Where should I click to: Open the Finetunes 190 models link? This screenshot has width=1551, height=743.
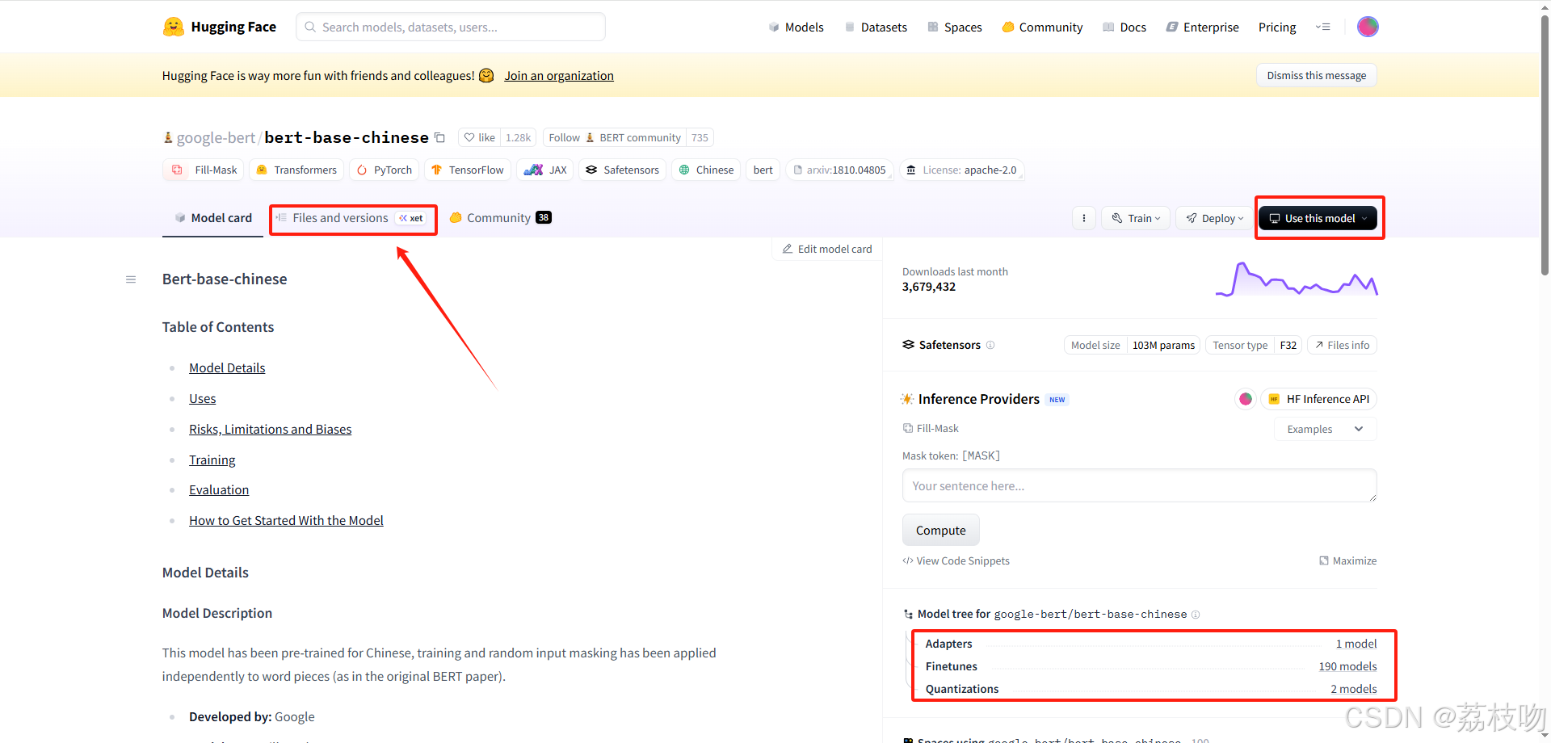click(1347, 666)
